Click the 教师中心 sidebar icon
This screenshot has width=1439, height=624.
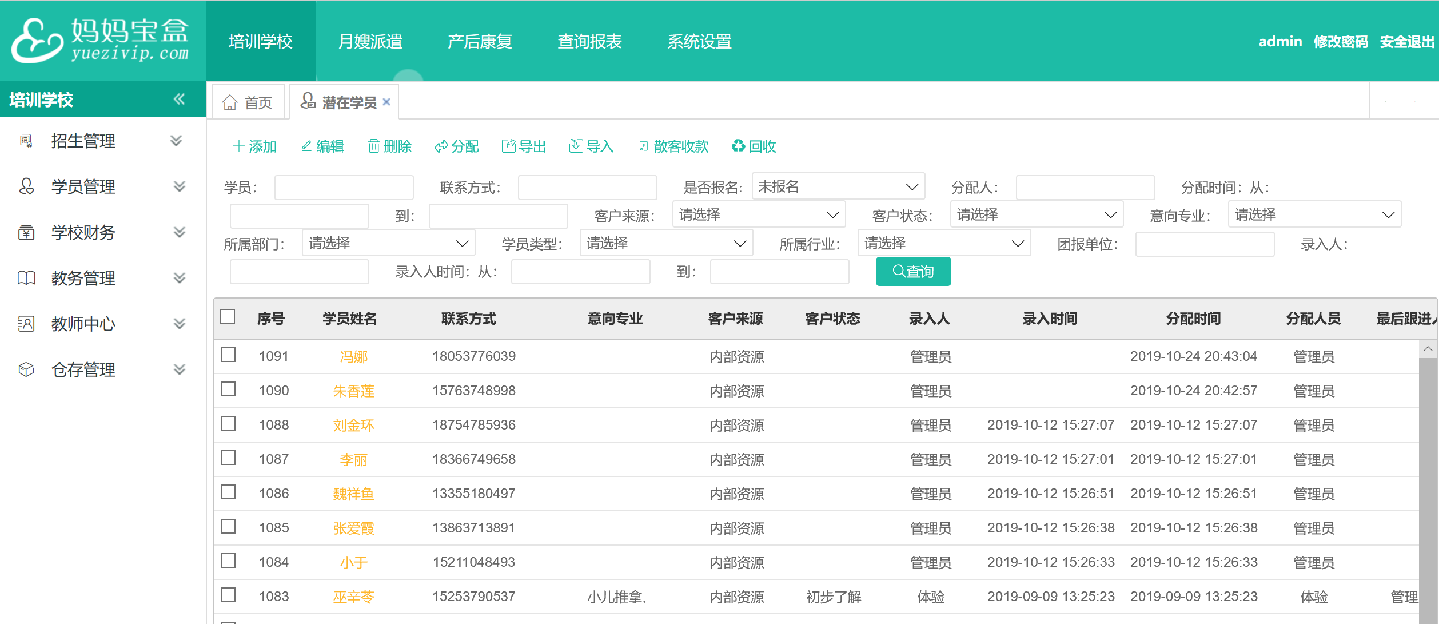(26, 324)
